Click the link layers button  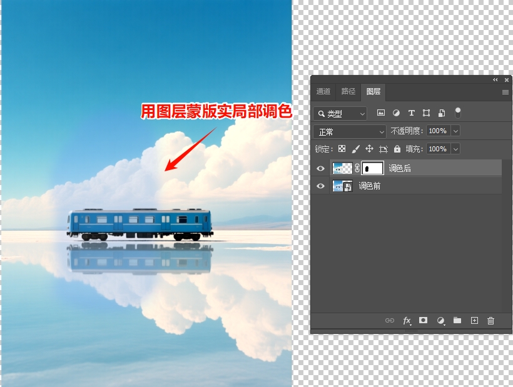[389, 320]
